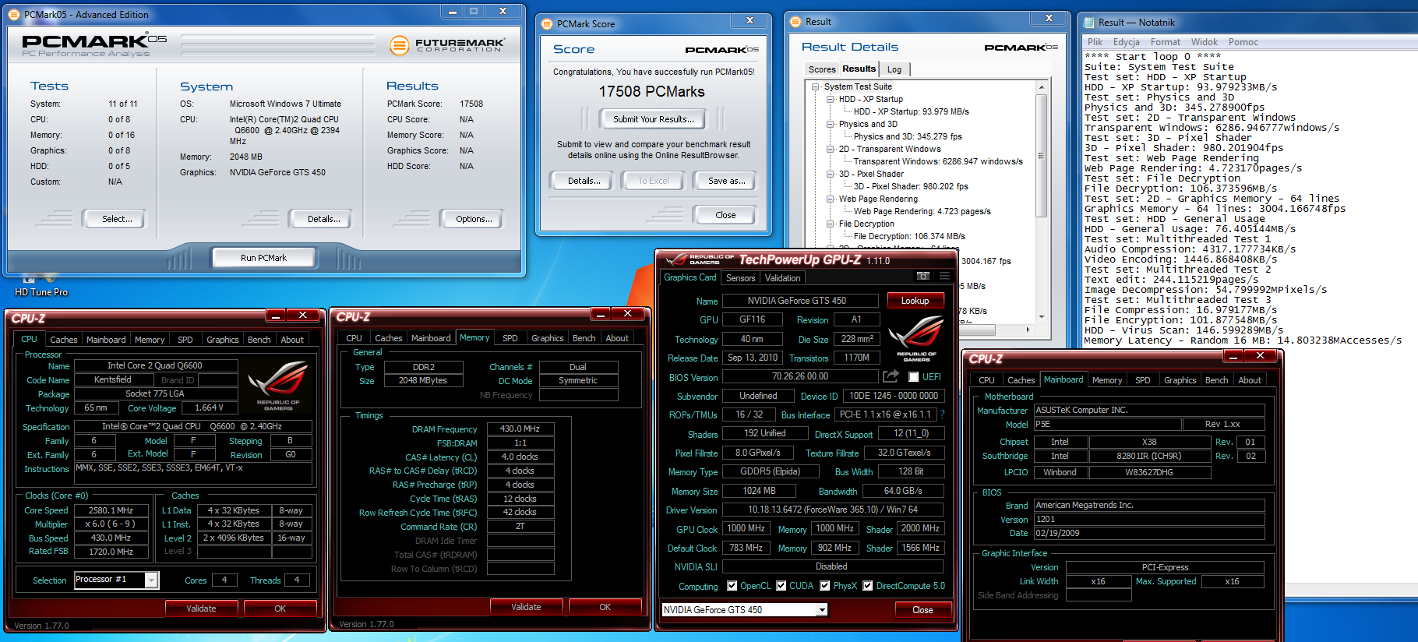Open the GPU-Z graphics card selector dropdown
Image resolution: width=1418 pixels, height=642 pixels.
[822, 610]
